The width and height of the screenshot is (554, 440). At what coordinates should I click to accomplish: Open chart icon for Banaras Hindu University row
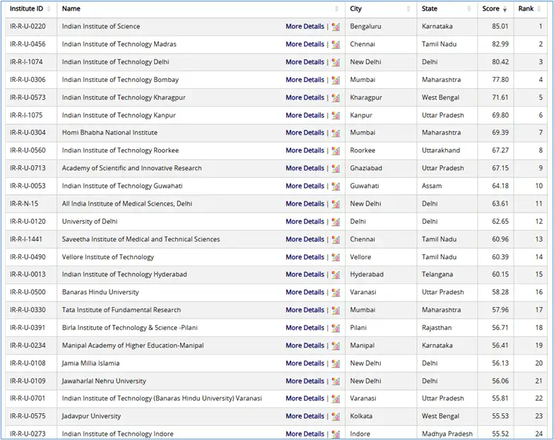click(336, 292)
